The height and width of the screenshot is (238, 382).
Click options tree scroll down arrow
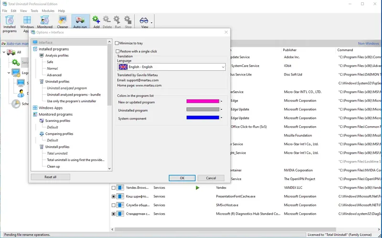pos(109,169)
